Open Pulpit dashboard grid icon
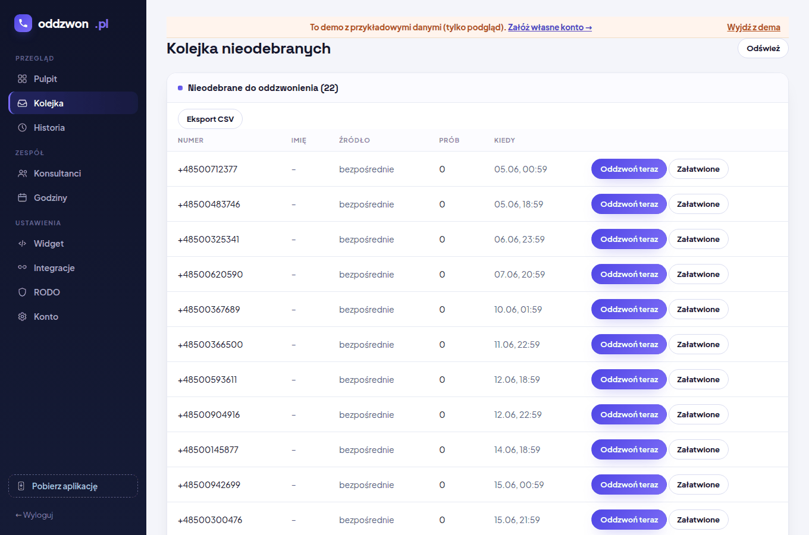 (x=23, y=79)
